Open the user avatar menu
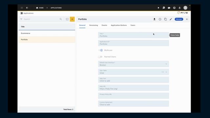Screen dimensions: 210x118 pos(185,8)
